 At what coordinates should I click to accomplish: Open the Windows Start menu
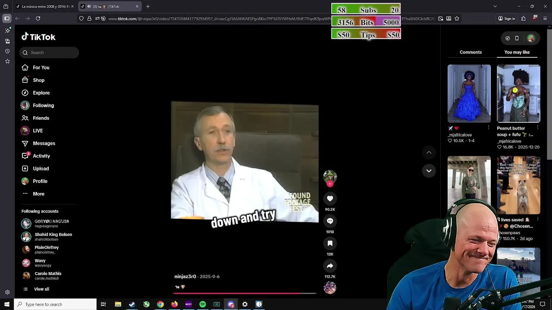(6, 304)
